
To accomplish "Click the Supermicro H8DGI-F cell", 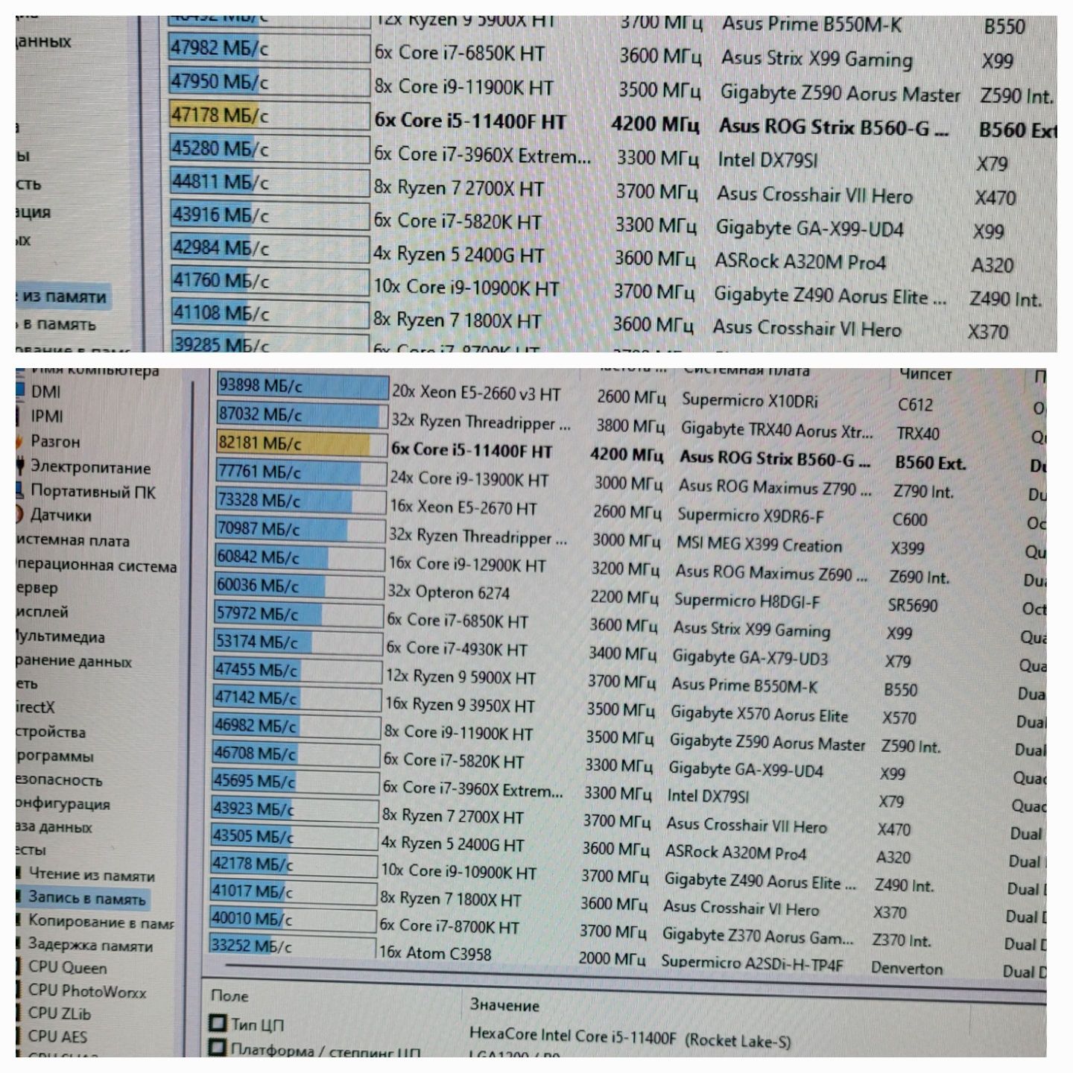I will (747, 601).
